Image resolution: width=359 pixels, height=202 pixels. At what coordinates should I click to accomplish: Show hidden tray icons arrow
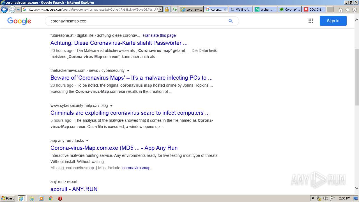[313, 198]
